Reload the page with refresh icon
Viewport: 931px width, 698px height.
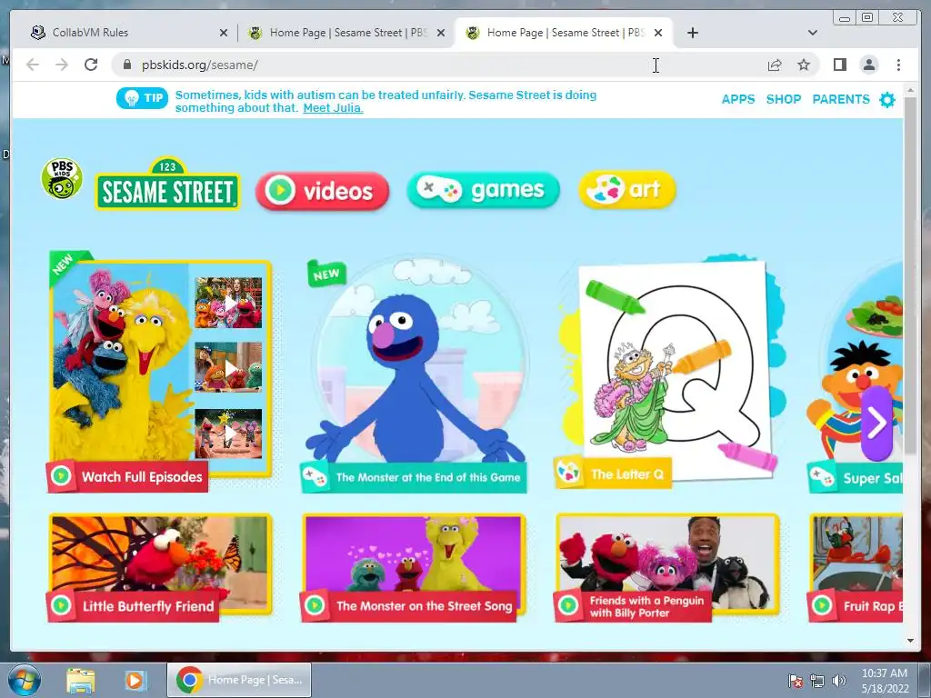[x=91, y=65]
